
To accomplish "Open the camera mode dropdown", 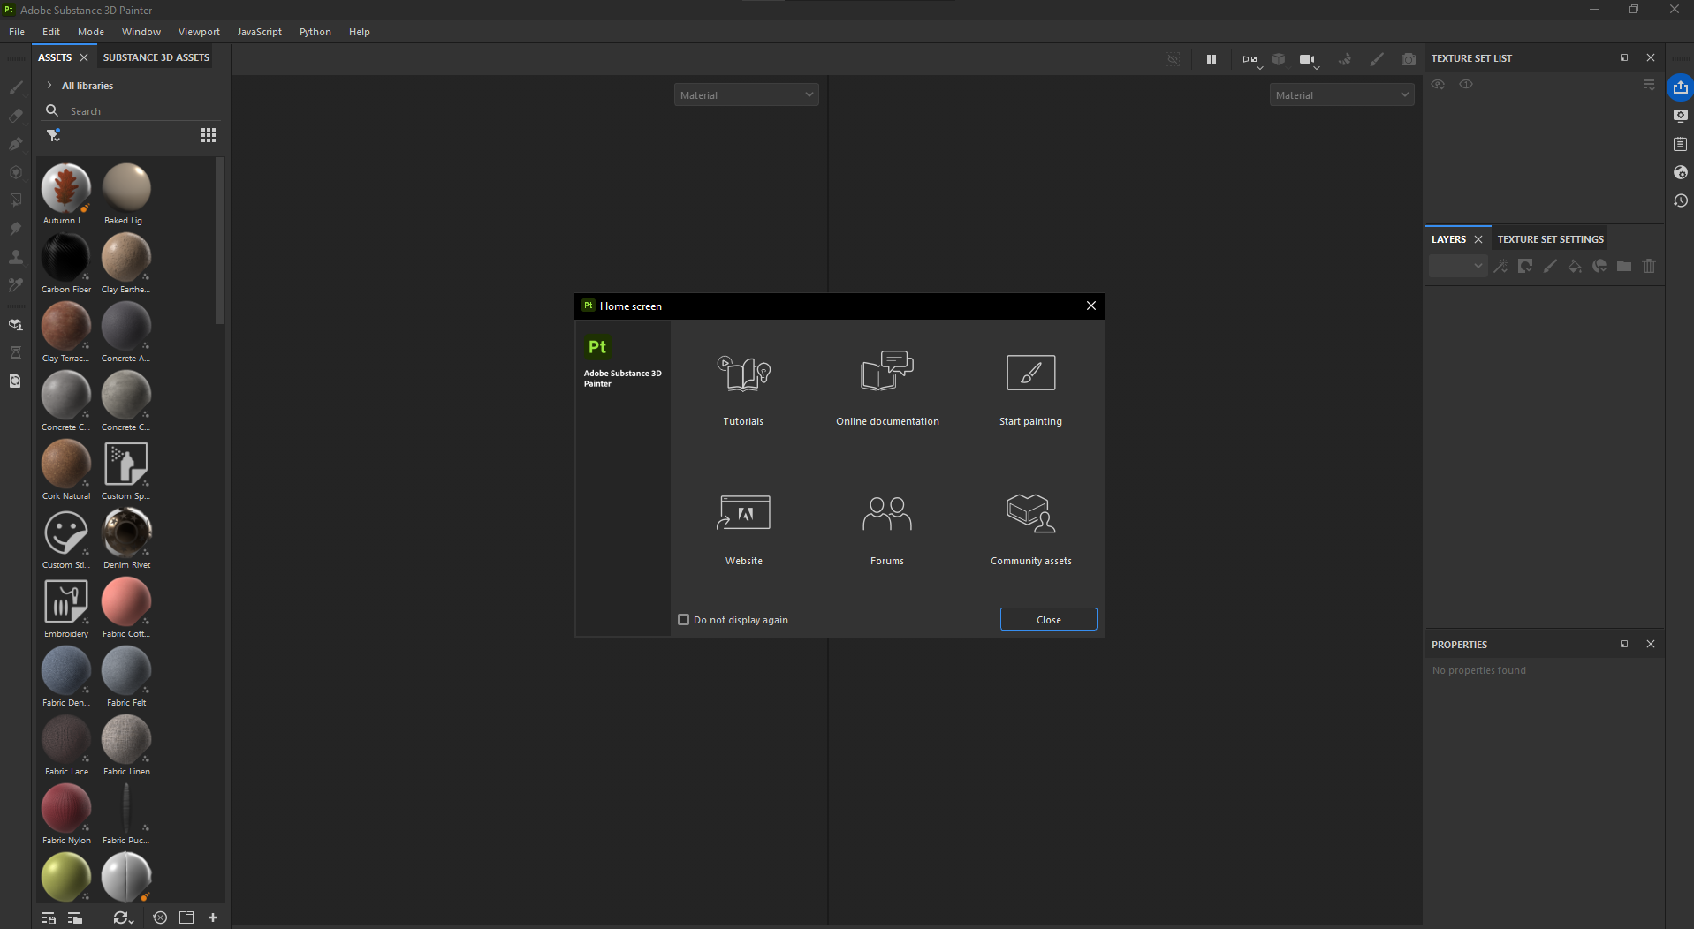I will pyautogui.click(x=1309, y=59).
